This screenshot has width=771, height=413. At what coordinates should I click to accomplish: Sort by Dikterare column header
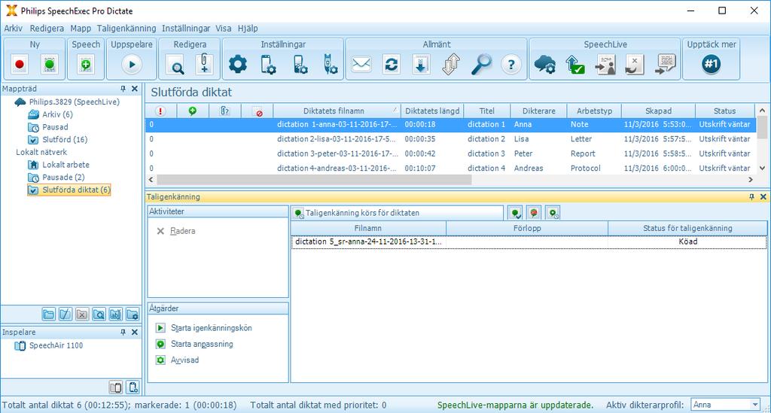[538, 111]
